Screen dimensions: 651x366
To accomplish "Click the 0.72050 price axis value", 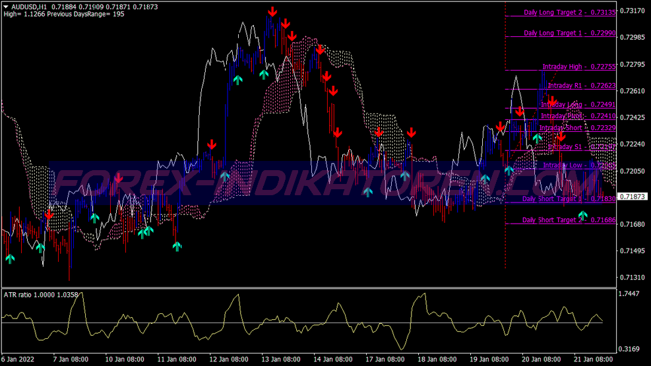I will pyautogui.click(x=633, y=171).
